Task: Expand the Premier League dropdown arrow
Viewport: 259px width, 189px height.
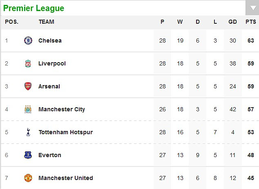Action: click(252, 8)
